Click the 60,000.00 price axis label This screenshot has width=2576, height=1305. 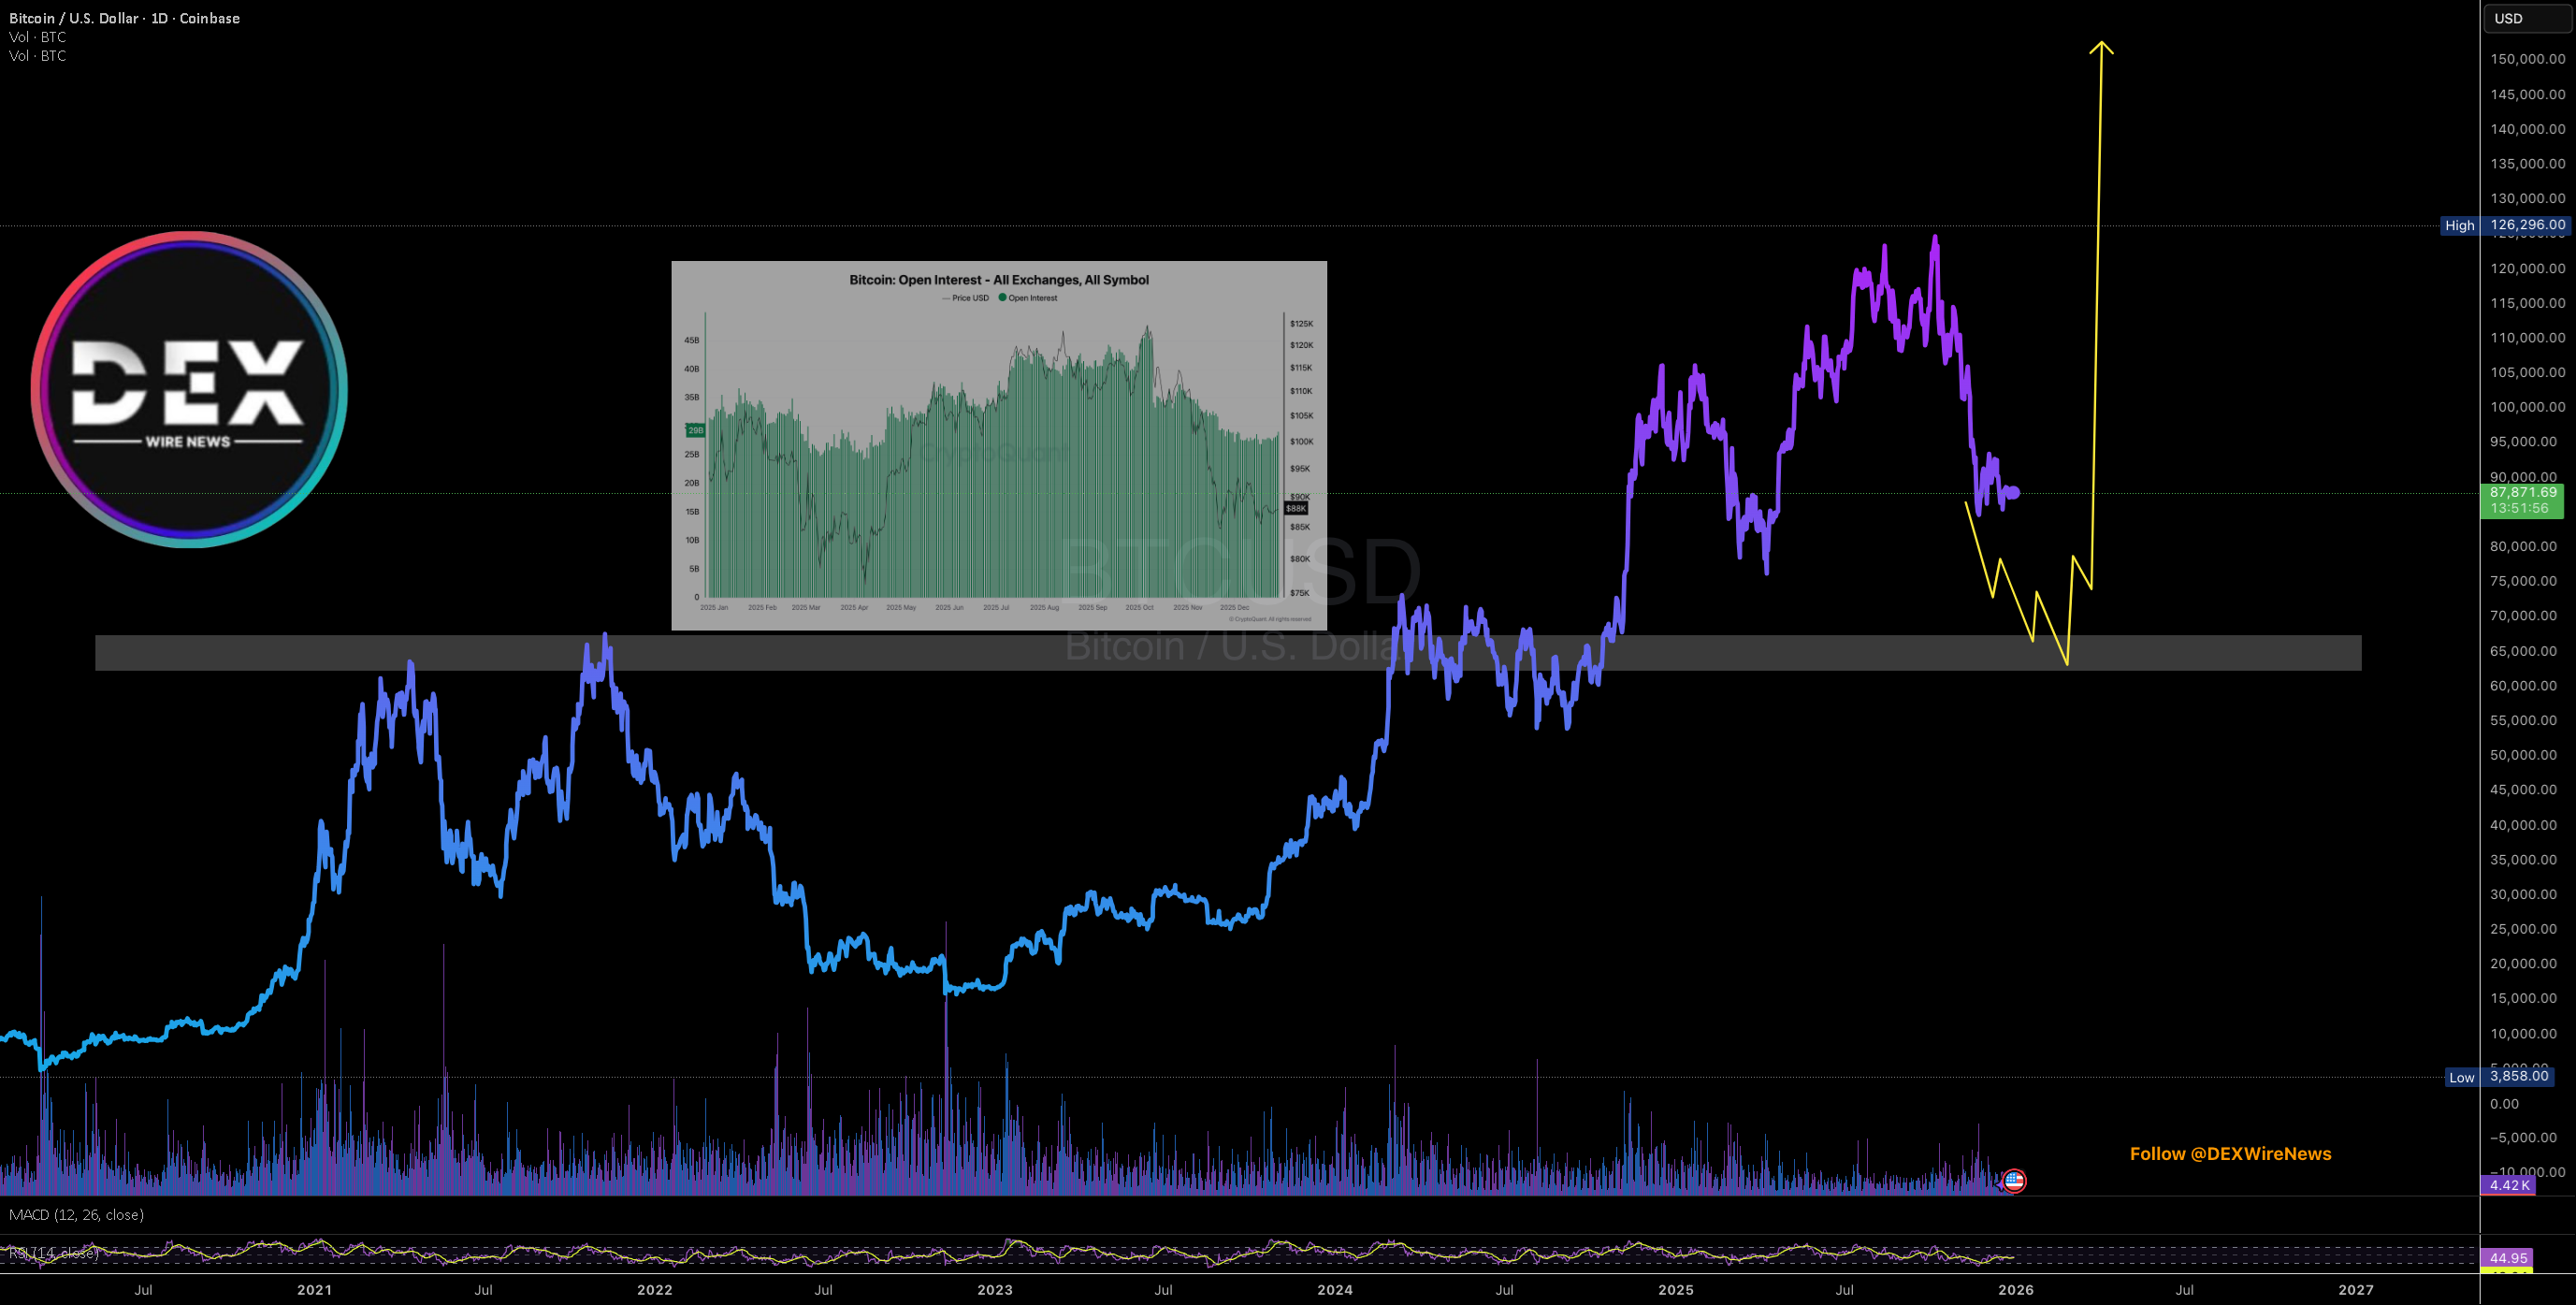[x=2523, y=686]
